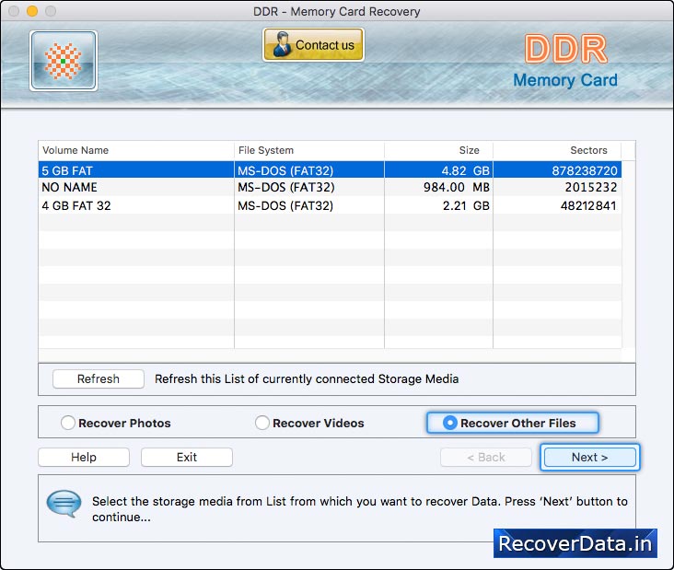Click the 984.00 MB size cell
The image size is (674, 570).
[x=457, y=187]
